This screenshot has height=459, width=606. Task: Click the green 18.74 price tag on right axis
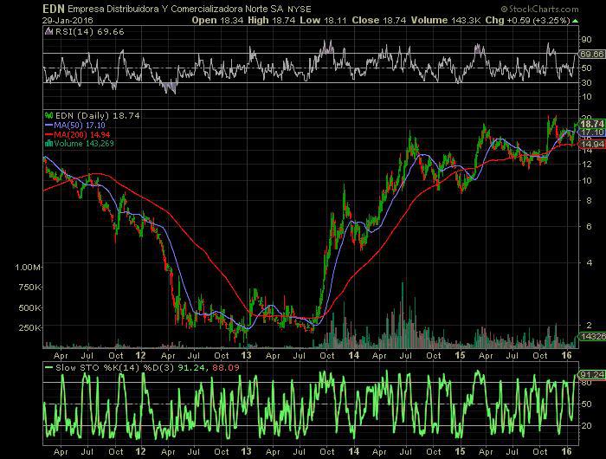click(x=591, y=124)
